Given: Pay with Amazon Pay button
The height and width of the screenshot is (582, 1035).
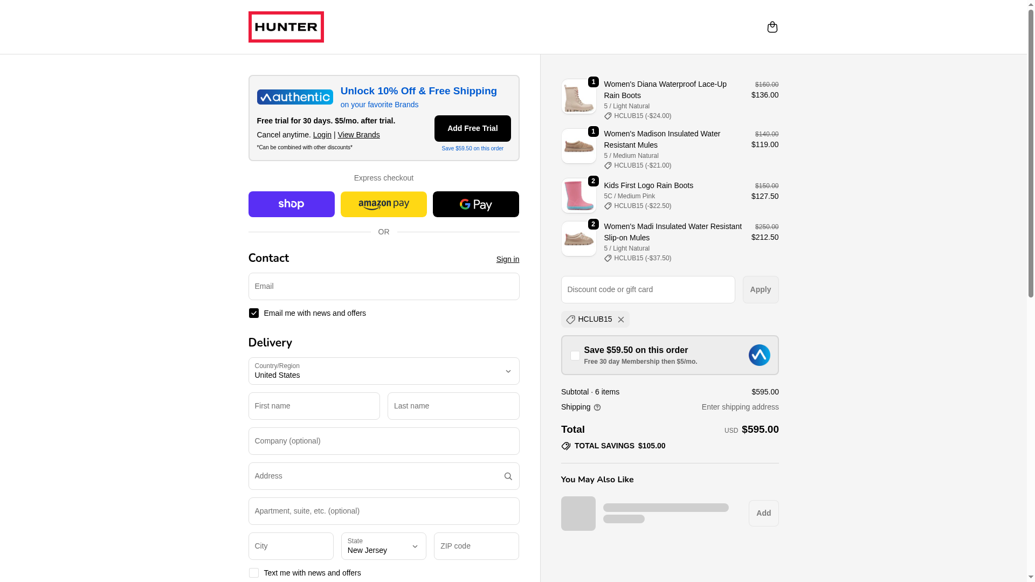Looking at the screenshot, I should 383,204.
